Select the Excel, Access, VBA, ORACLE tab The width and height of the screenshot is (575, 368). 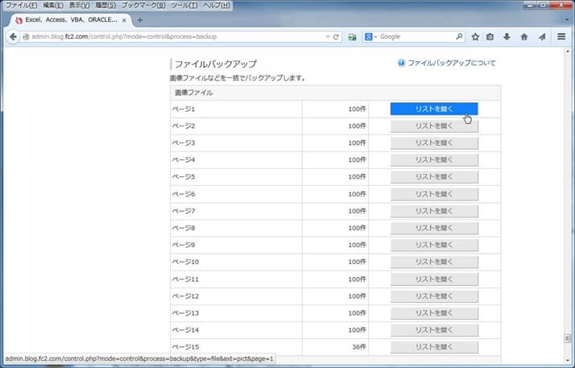[x=71, y=20]
